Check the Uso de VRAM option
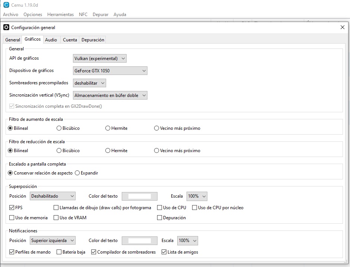 56,218
